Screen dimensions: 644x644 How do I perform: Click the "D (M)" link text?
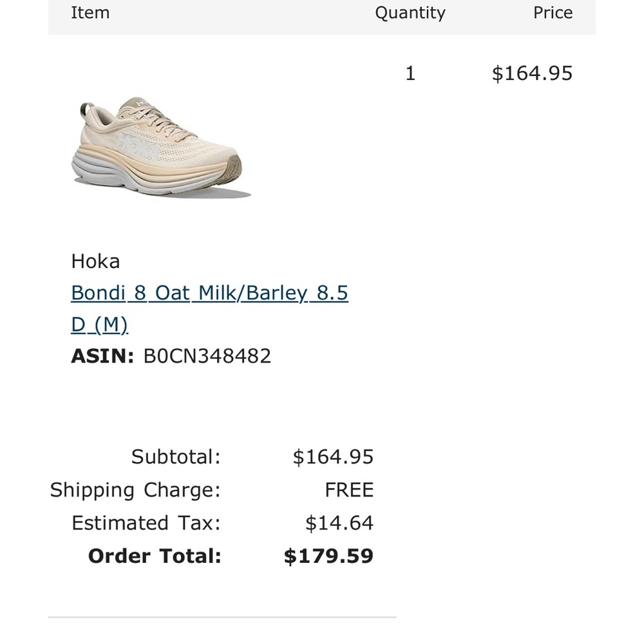click(x=99, y=325)
